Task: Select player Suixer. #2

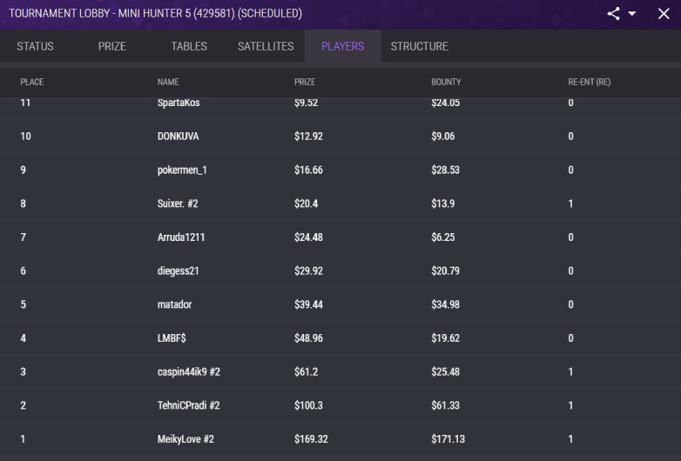Action: pyautogui.click(x=178, y=204)
